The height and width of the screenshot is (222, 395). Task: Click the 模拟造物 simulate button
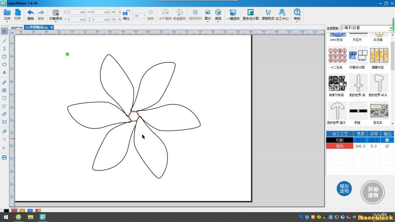344,188
